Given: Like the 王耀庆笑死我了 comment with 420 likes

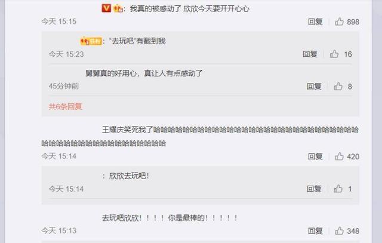Looking at the screenshot, I should pyautogui.click(x=339, y=156).
